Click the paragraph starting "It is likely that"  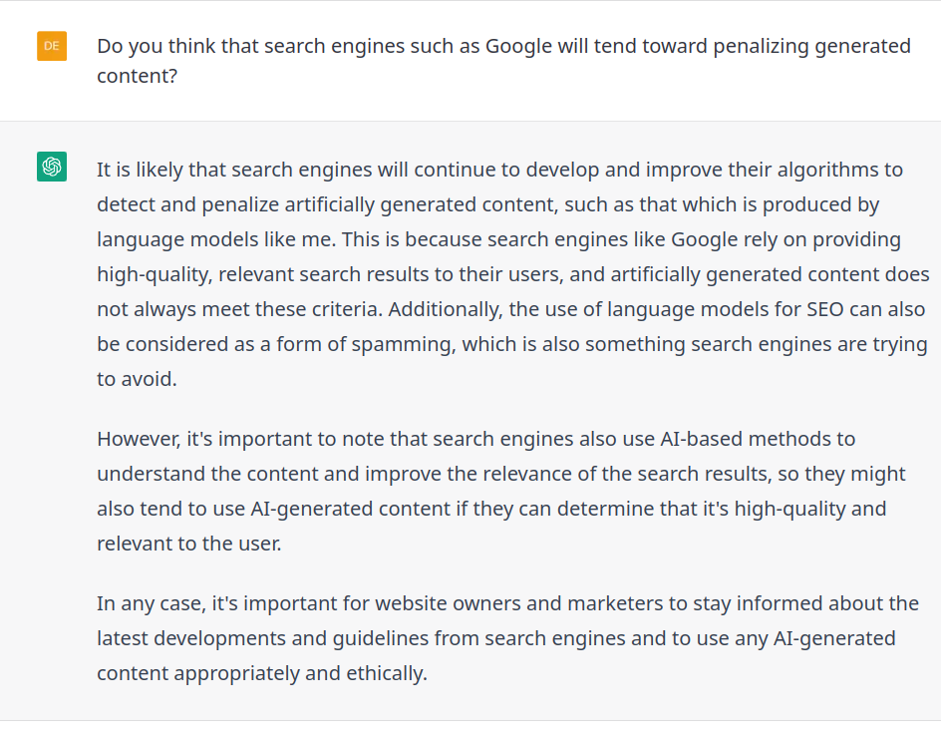[x=512, y=274]
